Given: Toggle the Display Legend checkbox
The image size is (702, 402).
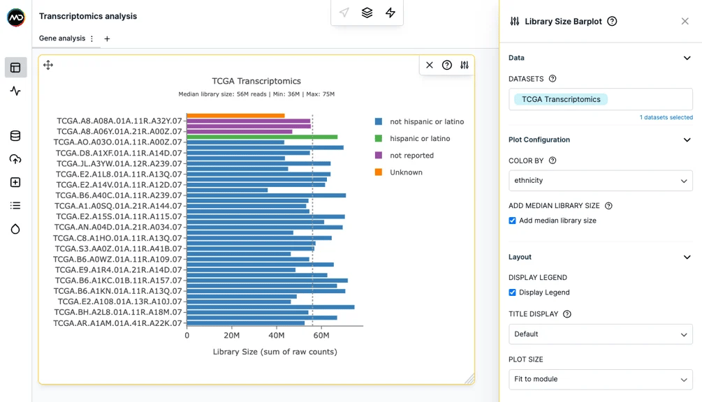Looking at the screenshot, I should (512, 292).
